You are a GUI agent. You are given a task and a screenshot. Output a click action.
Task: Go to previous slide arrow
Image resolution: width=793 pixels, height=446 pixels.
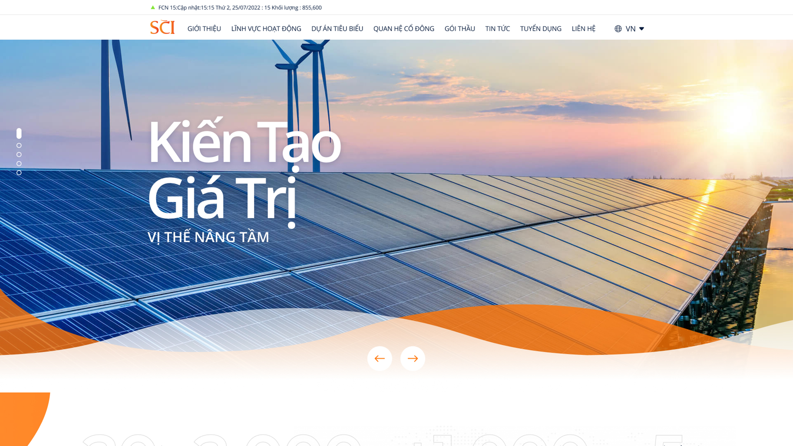click(380, 358)
